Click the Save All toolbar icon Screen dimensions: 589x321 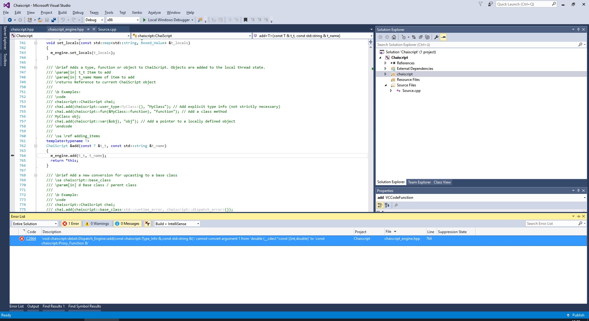tap(54, 20)
